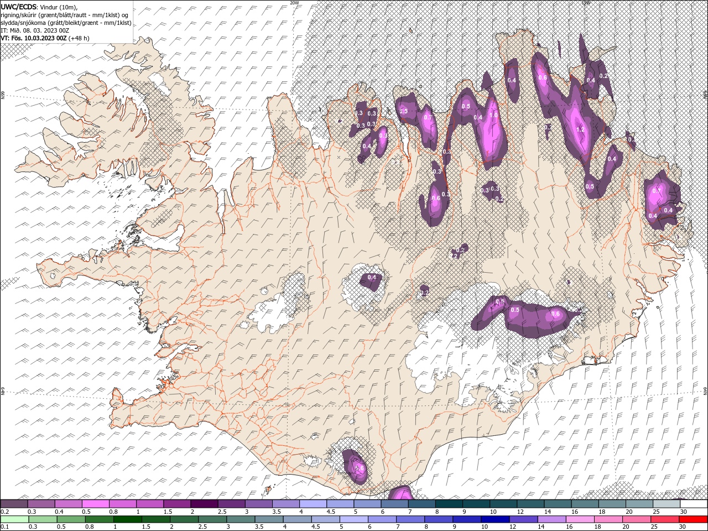Image resolution: width=708 pixels, height=531 pixels.
Task: Click the 20W longitude label at the top edge
Action: pyautogui.click(x=294, y=2)
